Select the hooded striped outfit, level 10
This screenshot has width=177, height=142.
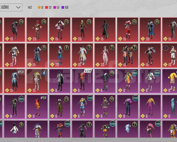click(x=105, y=107)
